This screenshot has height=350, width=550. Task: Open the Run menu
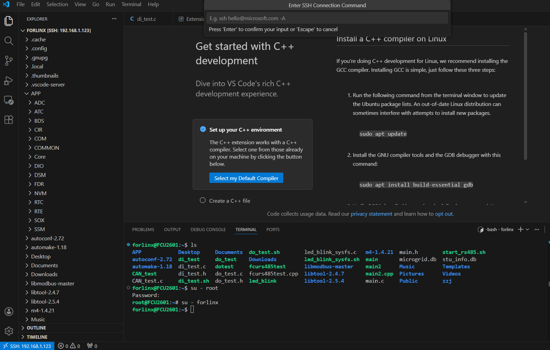point(110,4)
